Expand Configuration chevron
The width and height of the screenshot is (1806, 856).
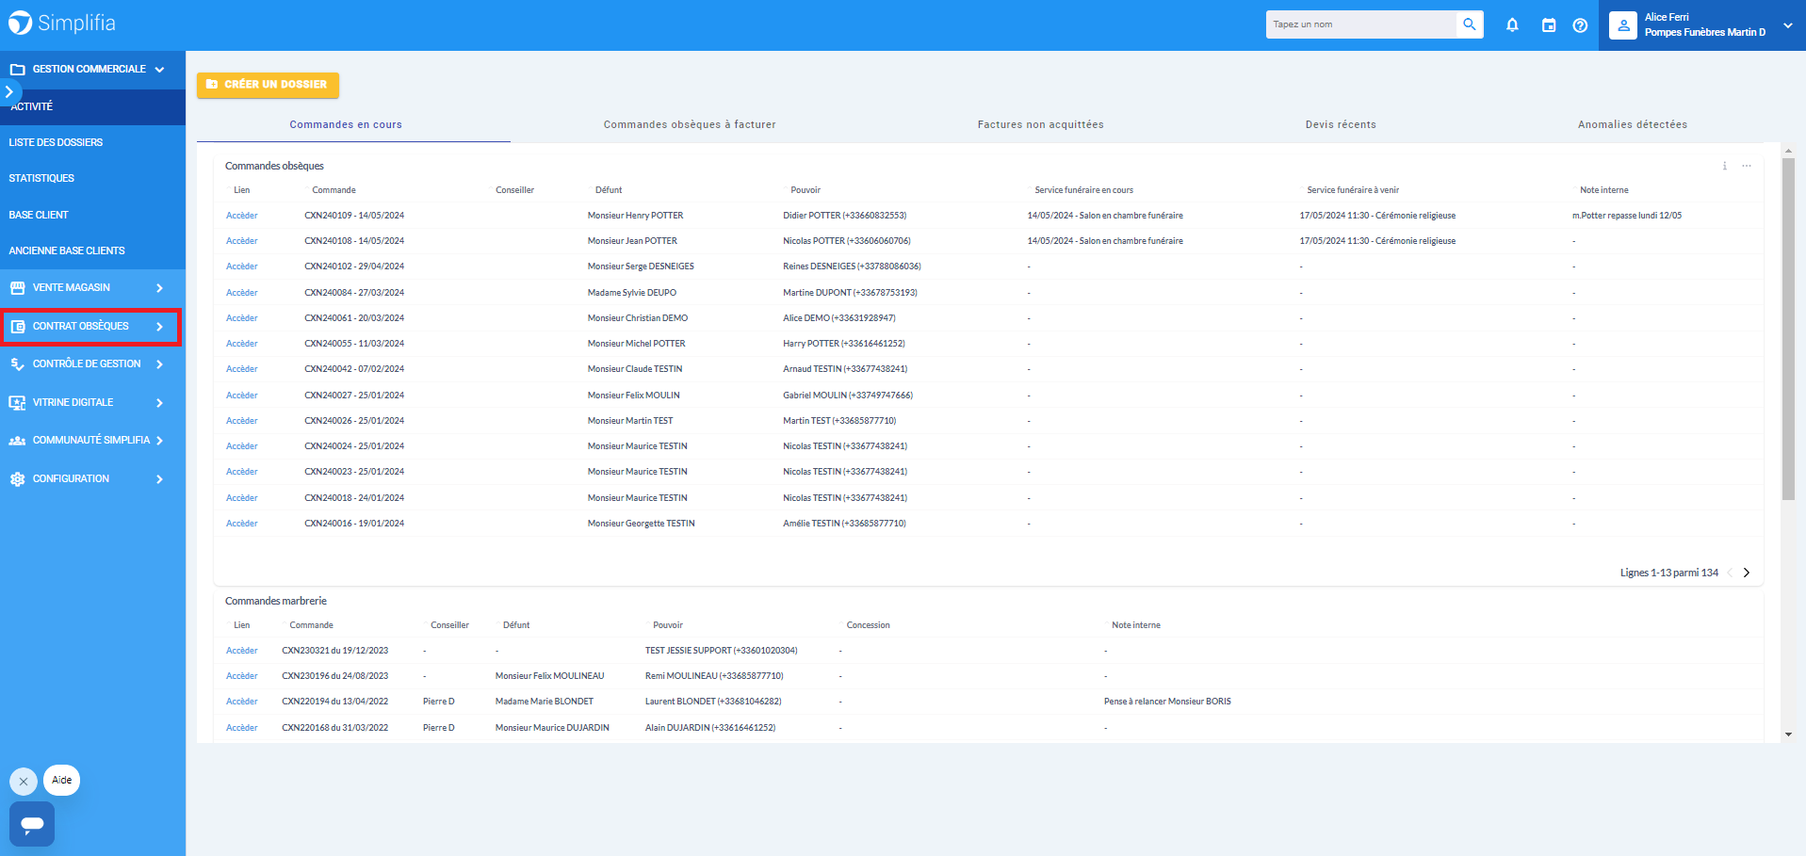coord(159,479)
